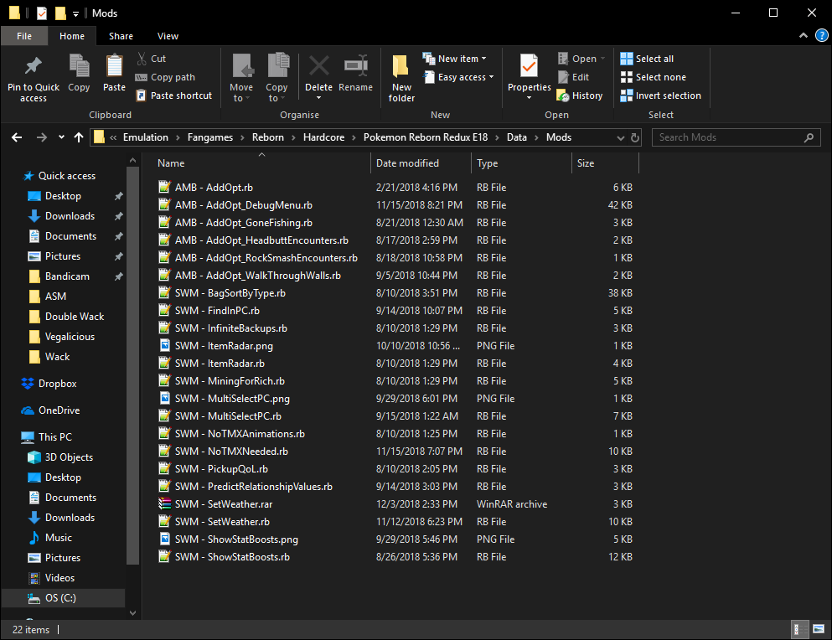
Task: Click the Paste clipboard icon
Action: tap(114, 66)
